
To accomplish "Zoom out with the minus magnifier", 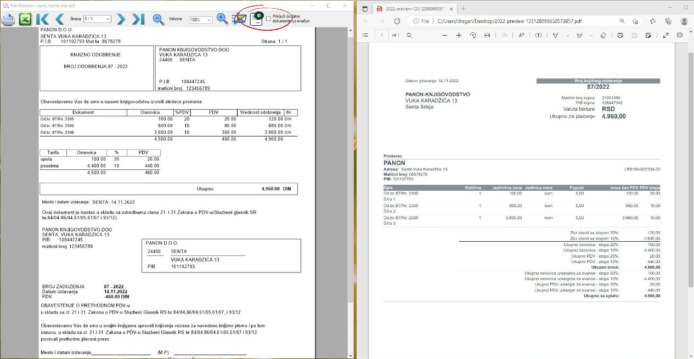I will 158,19.
